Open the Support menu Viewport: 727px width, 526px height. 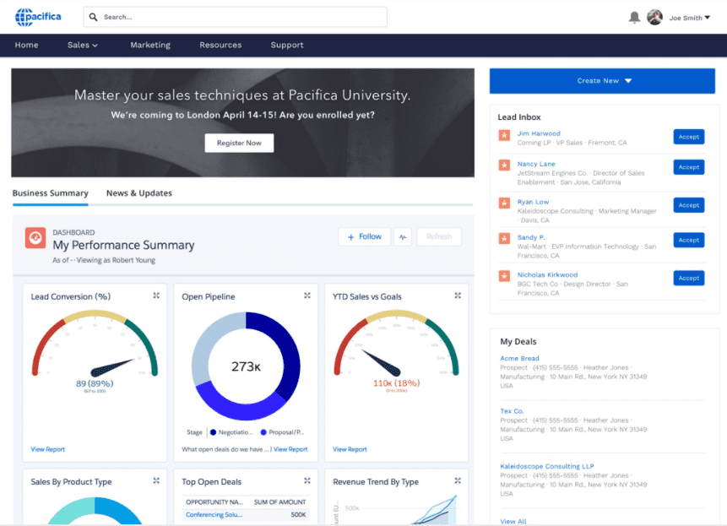coord(287,45)
